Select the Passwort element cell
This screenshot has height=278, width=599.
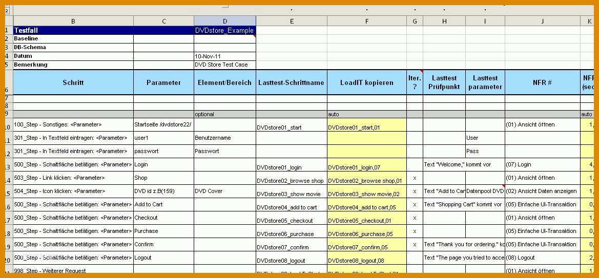(x=225, y=151)
